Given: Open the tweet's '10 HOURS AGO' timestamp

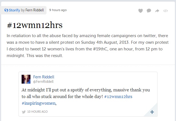Looking at the screenshot, I should [37, 112].
